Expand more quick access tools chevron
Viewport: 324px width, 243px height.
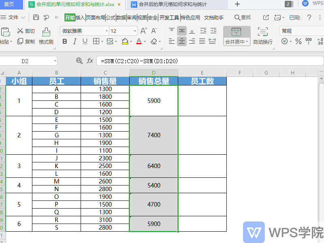(x=56, y=17)
